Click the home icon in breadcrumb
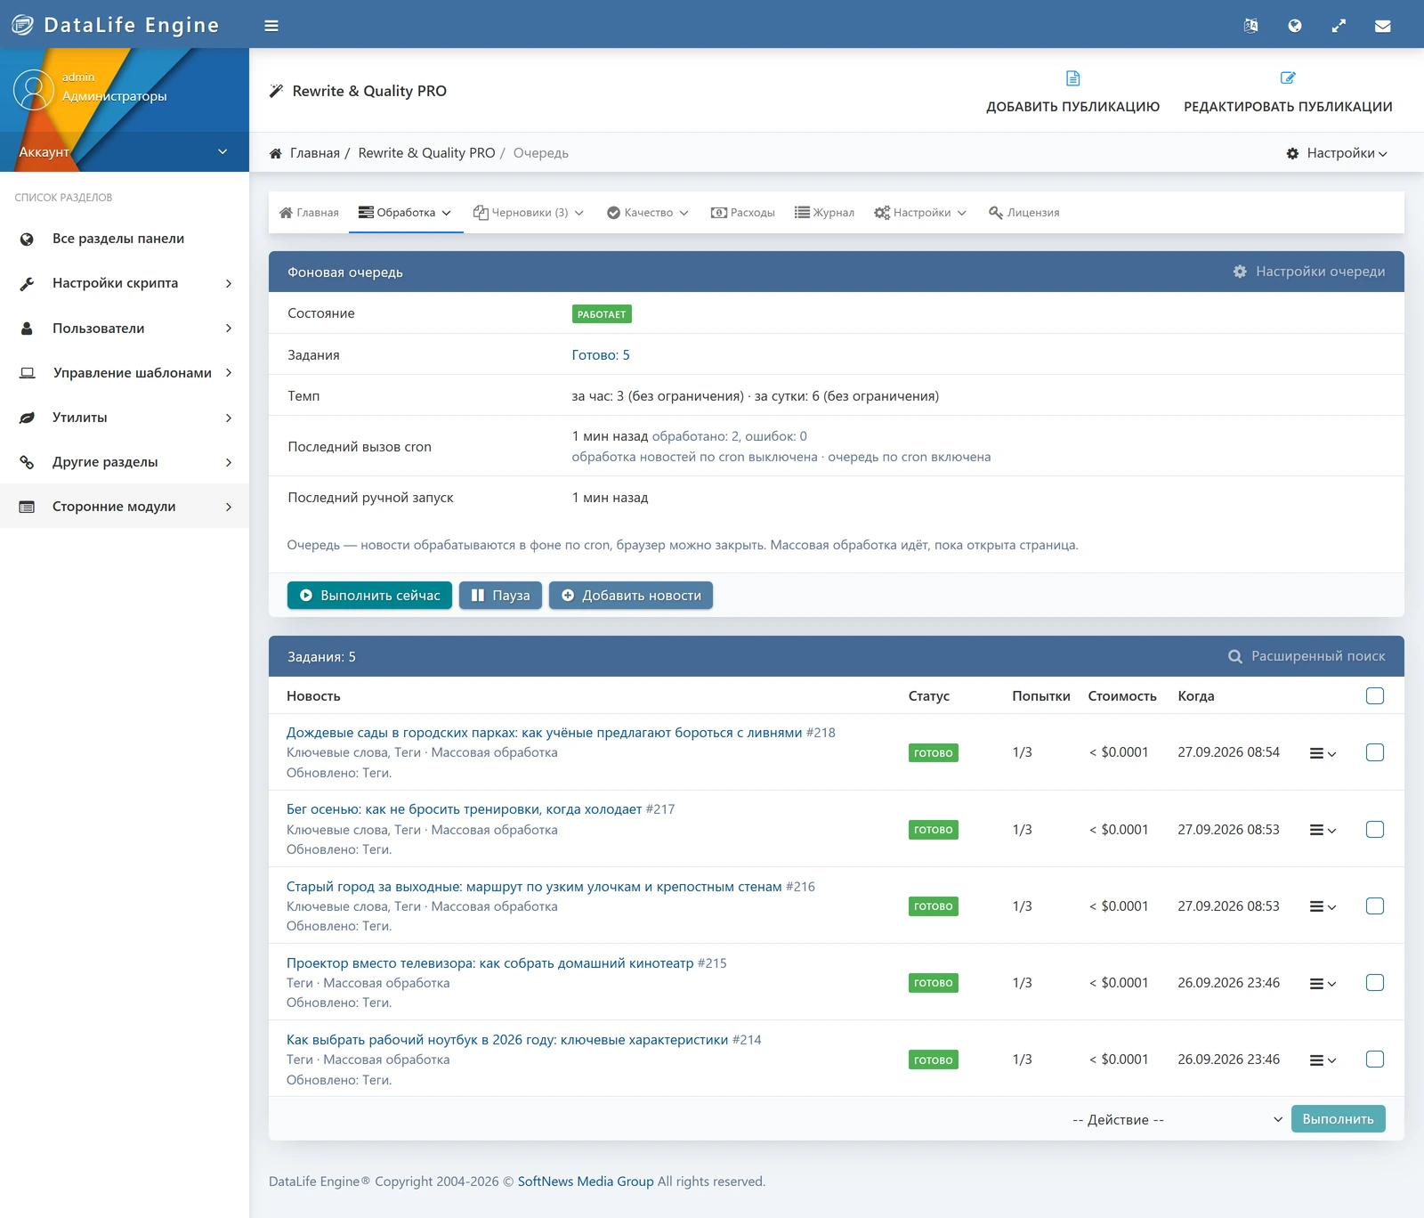The width and height of the screenshot is (1424, 1218). click(x=276, y=153)
